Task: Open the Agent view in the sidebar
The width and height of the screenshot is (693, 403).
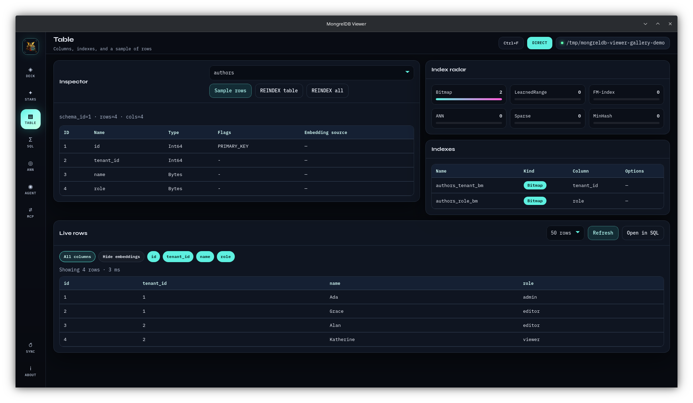Action: (x=30, y=189)
